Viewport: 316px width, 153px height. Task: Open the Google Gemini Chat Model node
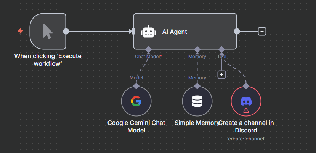click(136, 101)
